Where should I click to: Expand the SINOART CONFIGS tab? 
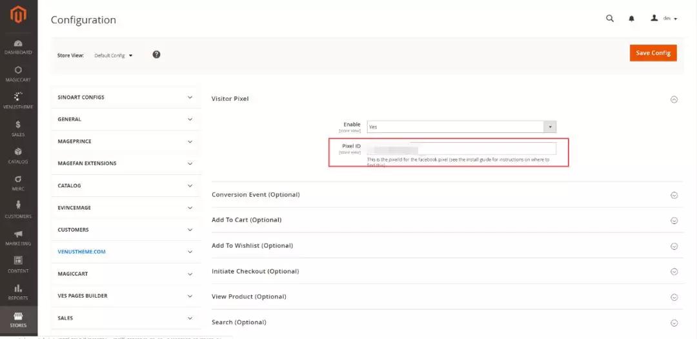pyautogui.click(x=125, y=98)
